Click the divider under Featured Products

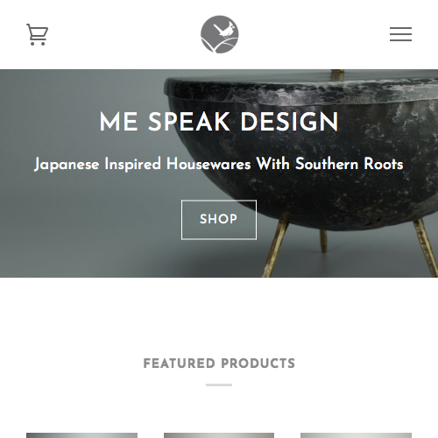pyautogui.click(x=219, y=385)
